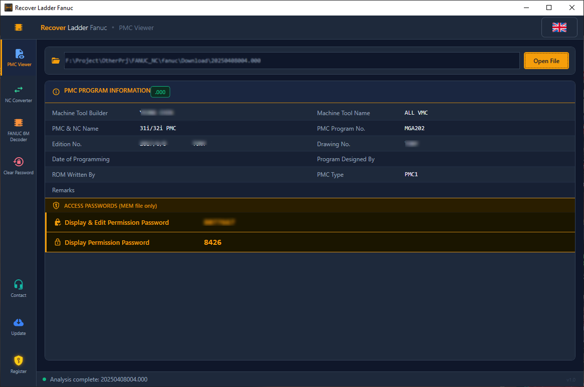This screenshot has width=584, height=387.
Task: Click the green status dot in status bar
Action: coord(44,379)
